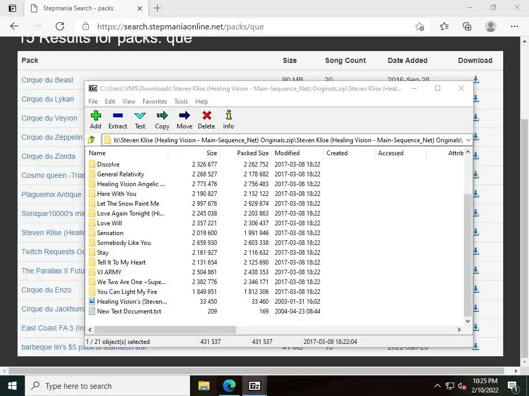Viewport: 529px width, 396px height.
Task: Open the Cirque du Jackhammer pack link
Action: (x=53, y=309)
